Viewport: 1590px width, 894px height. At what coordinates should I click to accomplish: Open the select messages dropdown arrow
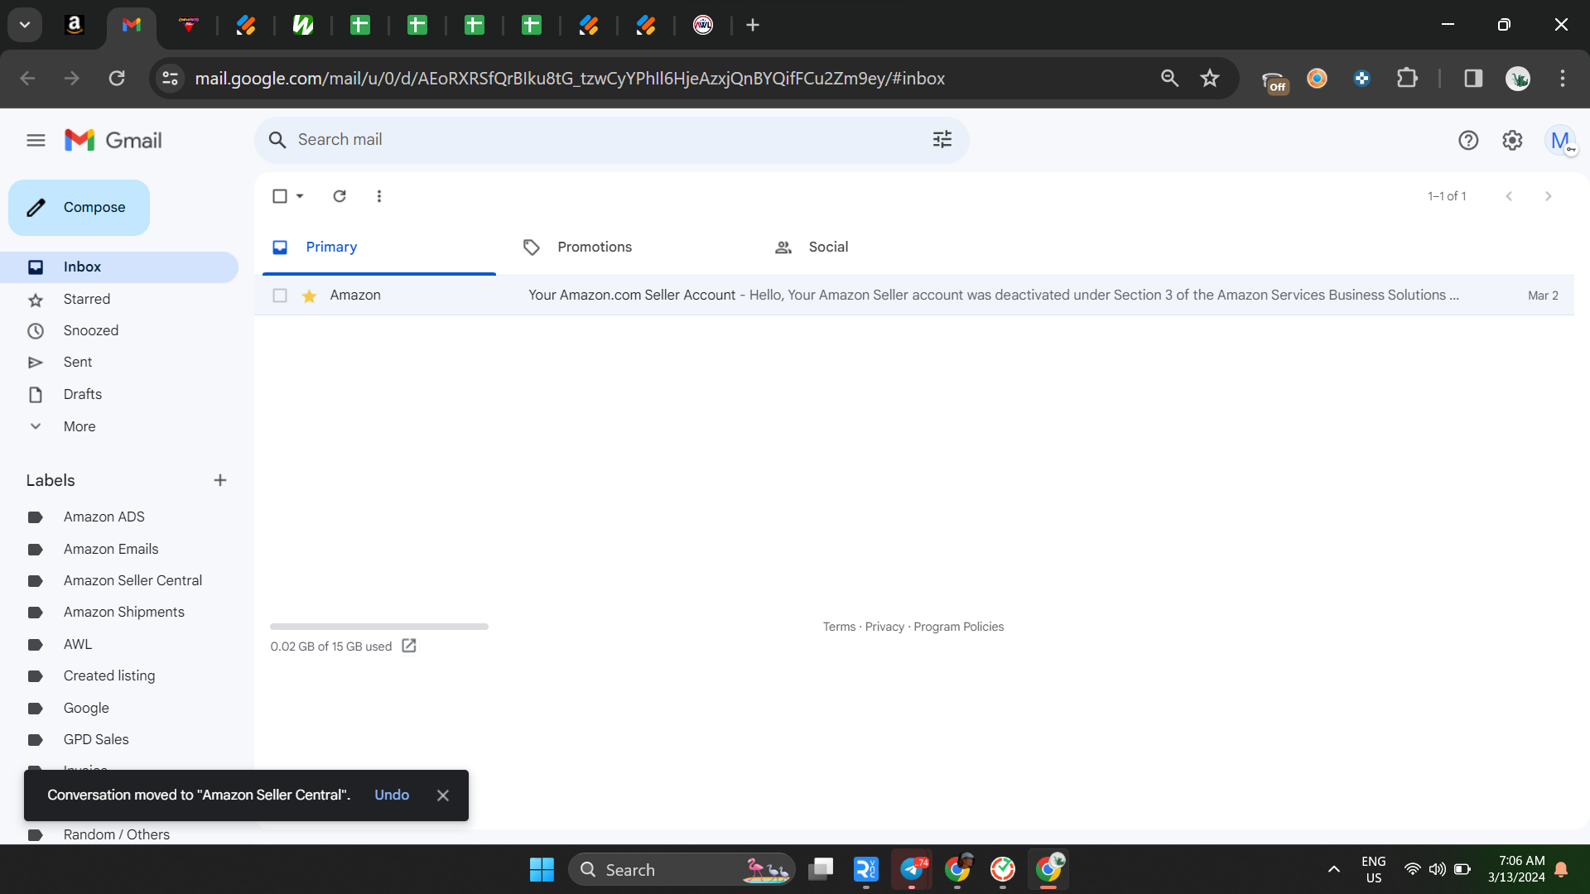click(x=300, y=196)
